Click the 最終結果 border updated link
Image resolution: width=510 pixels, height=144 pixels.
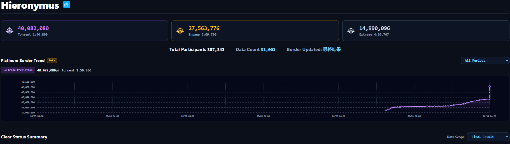332,49
